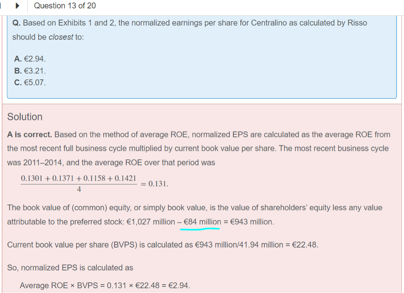404x293 pixels.
Task: Click the "Question 13 of 20" label
Action: point(65,6)
